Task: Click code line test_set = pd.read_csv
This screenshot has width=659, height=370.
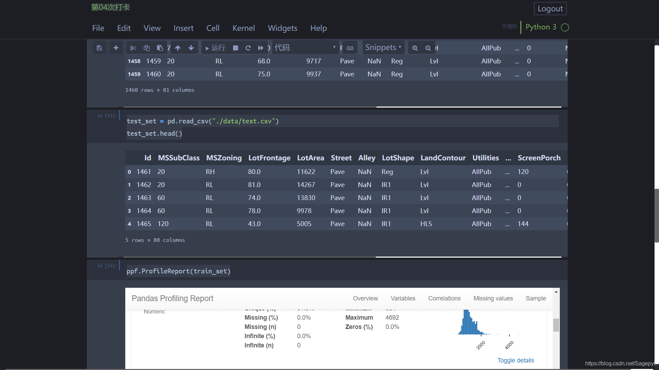Action: [203, 121]
